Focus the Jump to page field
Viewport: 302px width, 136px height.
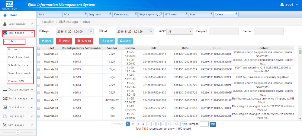(x=204, y=124)
